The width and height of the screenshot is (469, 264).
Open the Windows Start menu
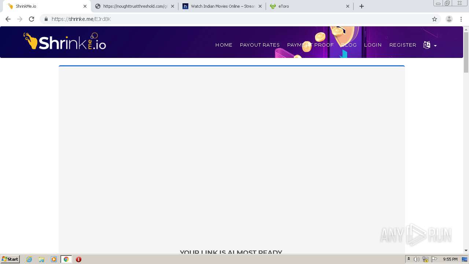(x=10, y=259)
